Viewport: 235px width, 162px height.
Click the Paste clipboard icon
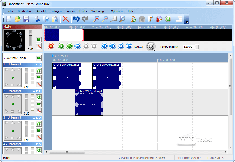tap(55, 19)
